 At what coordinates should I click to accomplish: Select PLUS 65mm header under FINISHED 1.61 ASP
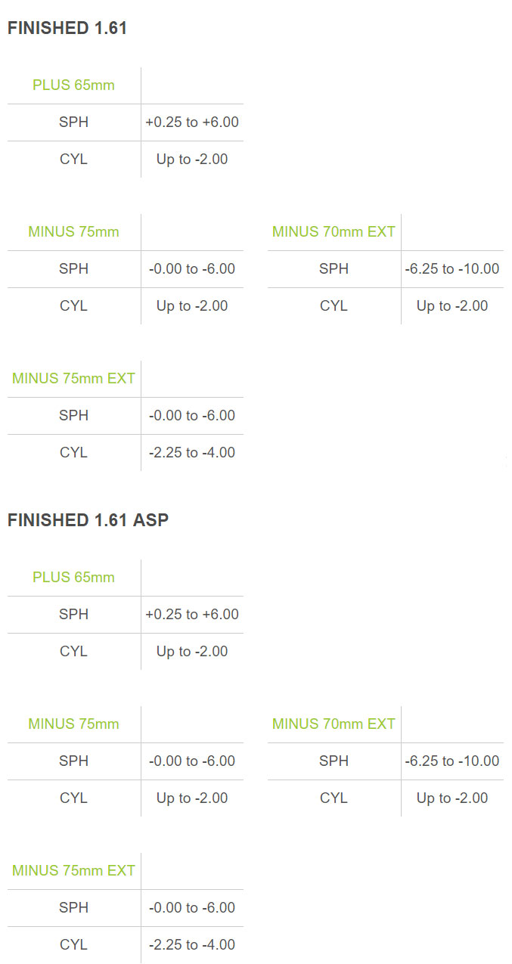73,578
